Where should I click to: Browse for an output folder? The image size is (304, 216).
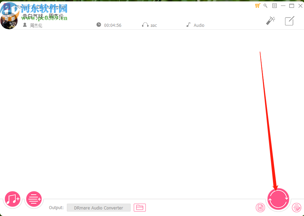140,207
